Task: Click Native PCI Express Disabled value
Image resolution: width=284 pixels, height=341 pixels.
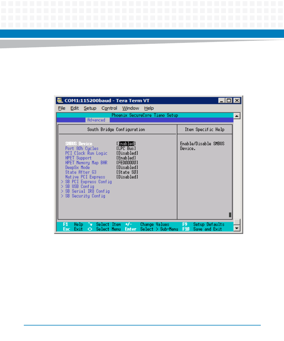Action: 127,177
